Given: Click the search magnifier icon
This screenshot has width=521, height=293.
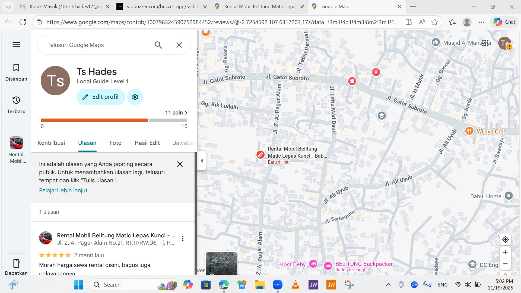Looking at the screenshot, I should 158,45.
